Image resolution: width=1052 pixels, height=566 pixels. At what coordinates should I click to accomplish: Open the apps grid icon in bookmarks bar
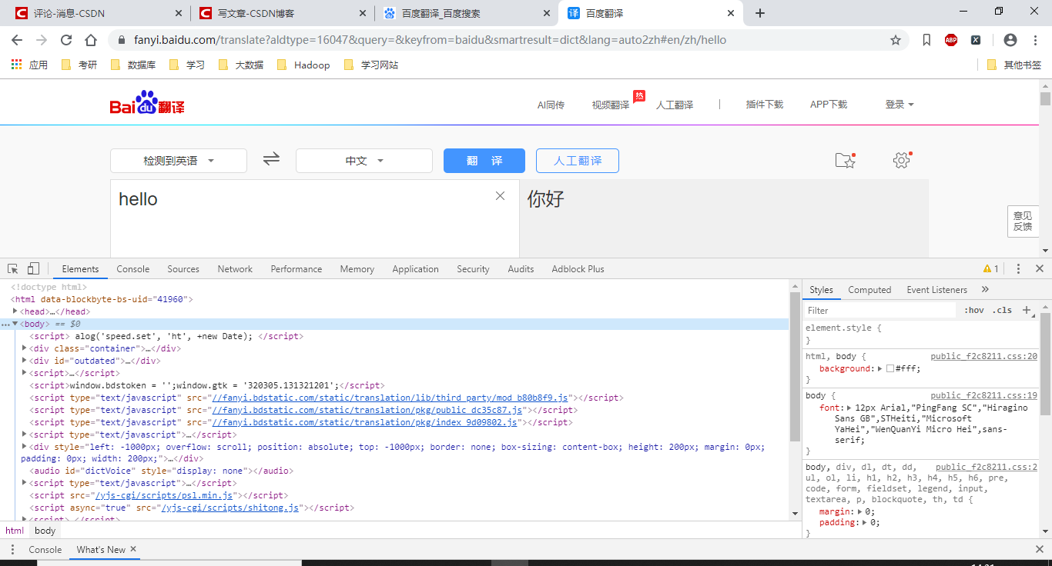click(x=16, y=65)
